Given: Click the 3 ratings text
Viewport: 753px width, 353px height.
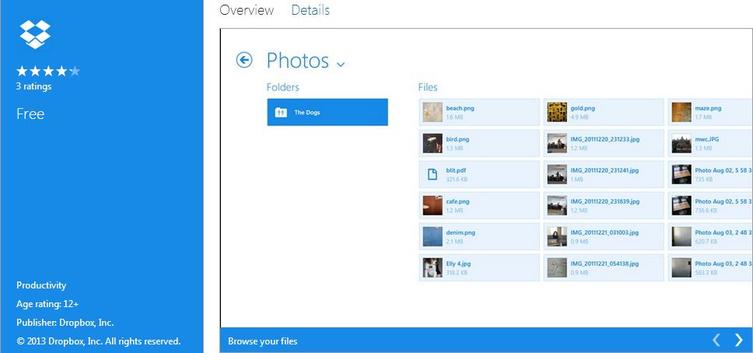Looking at the screenshot, I should coord(33,86).
